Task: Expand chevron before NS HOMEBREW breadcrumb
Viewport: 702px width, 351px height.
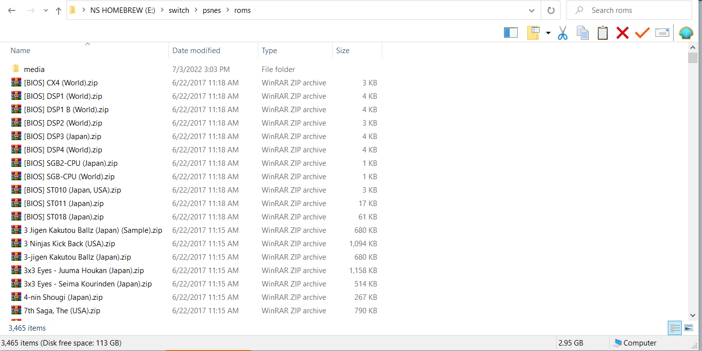Action: click(83, 10)
